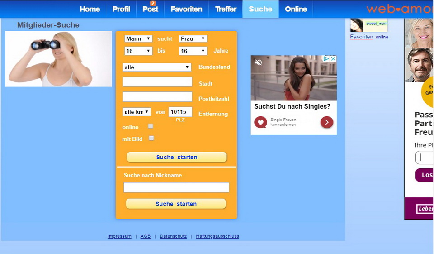Open the Haftungsausschluss link

pos(217,236)
